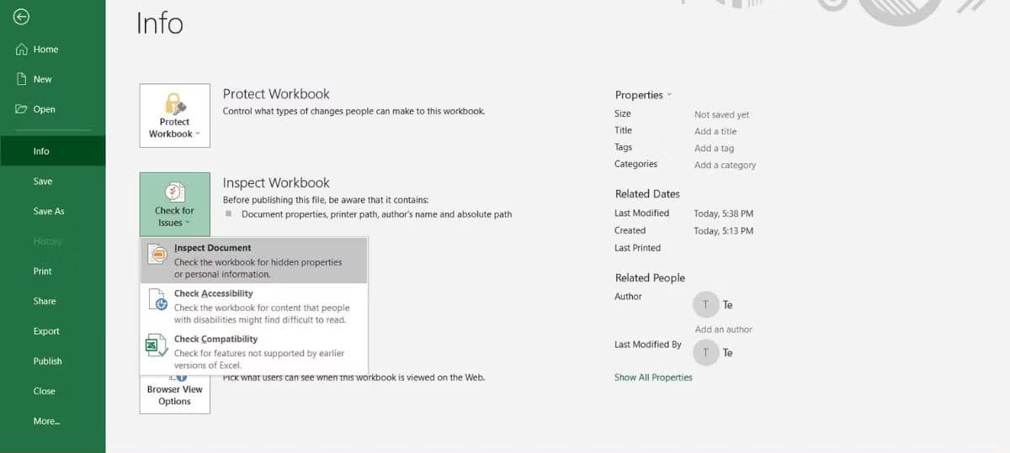Choose the Check Accessibility menu entry

pyautogui.click(x=253, y=306)
